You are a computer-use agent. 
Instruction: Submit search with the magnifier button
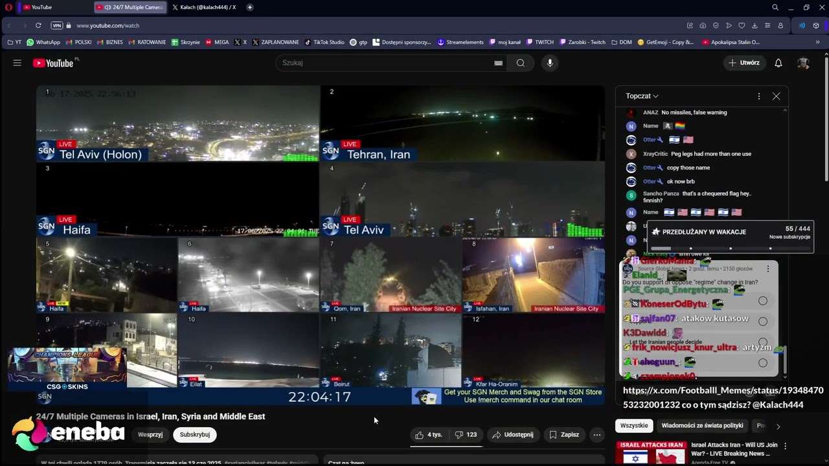521,63
